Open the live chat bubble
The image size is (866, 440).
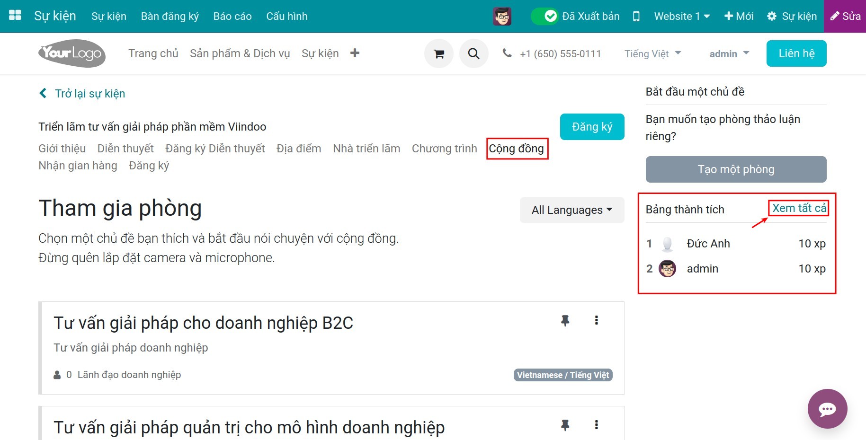pos(828,409)
